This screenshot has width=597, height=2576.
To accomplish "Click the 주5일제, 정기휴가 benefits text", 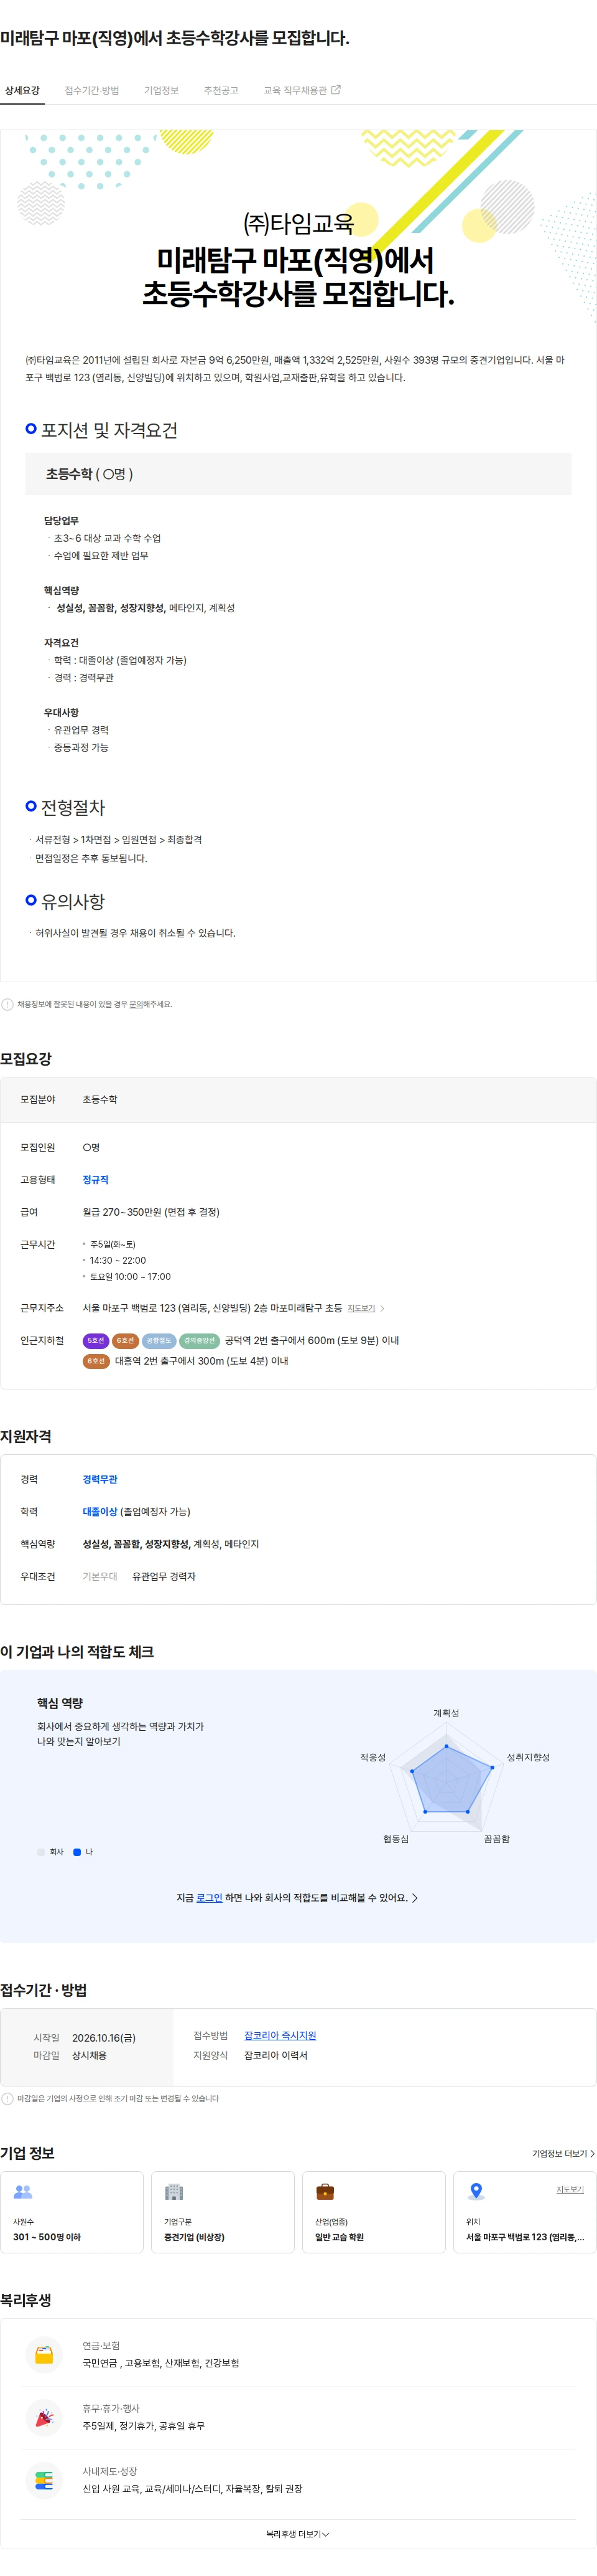I will pos(144,2426).
